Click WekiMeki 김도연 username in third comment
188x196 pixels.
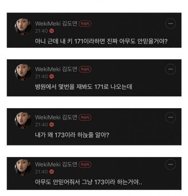click(56, 117)
